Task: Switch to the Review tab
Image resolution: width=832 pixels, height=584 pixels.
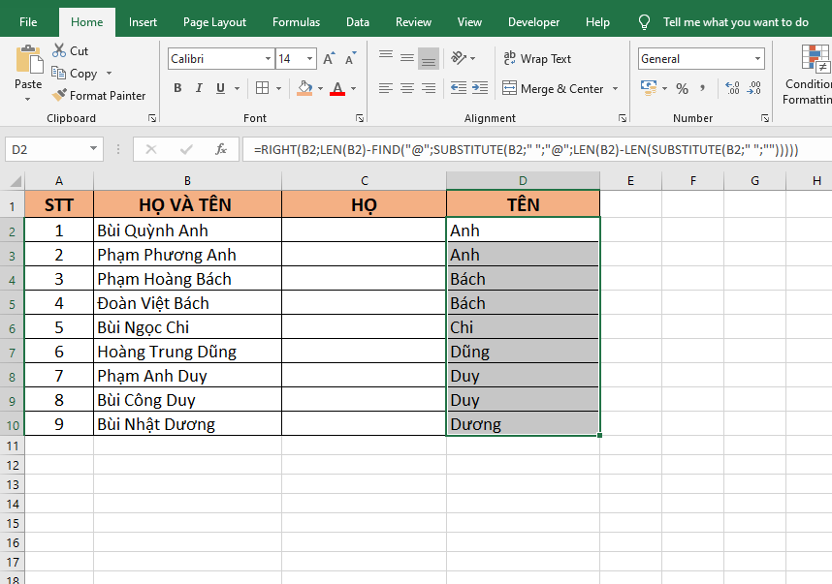Action: (x=413, y=22)
